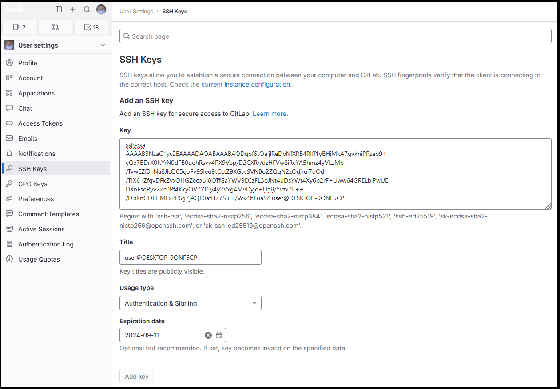The width and height of the screenshot is (560, 389).
Task: Click inside the Search page field
Action: (x=335, y=36)
